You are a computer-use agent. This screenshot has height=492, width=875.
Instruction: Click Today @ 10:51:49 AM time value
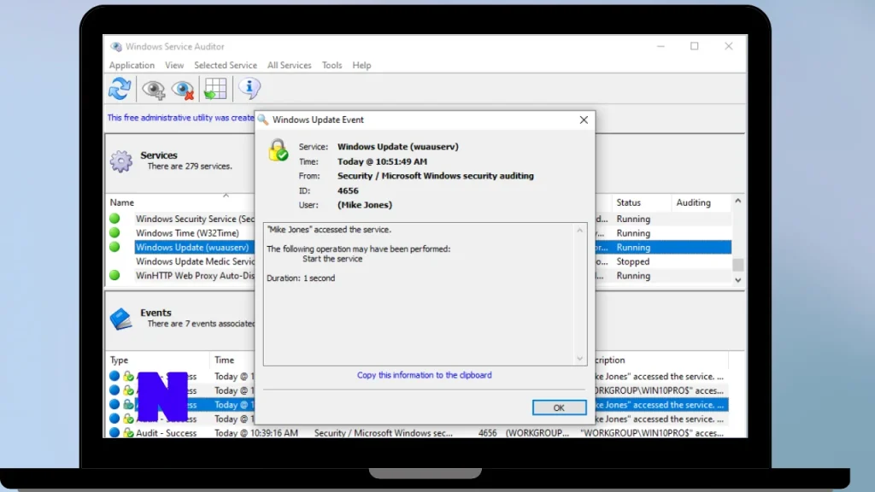point(382,161)
